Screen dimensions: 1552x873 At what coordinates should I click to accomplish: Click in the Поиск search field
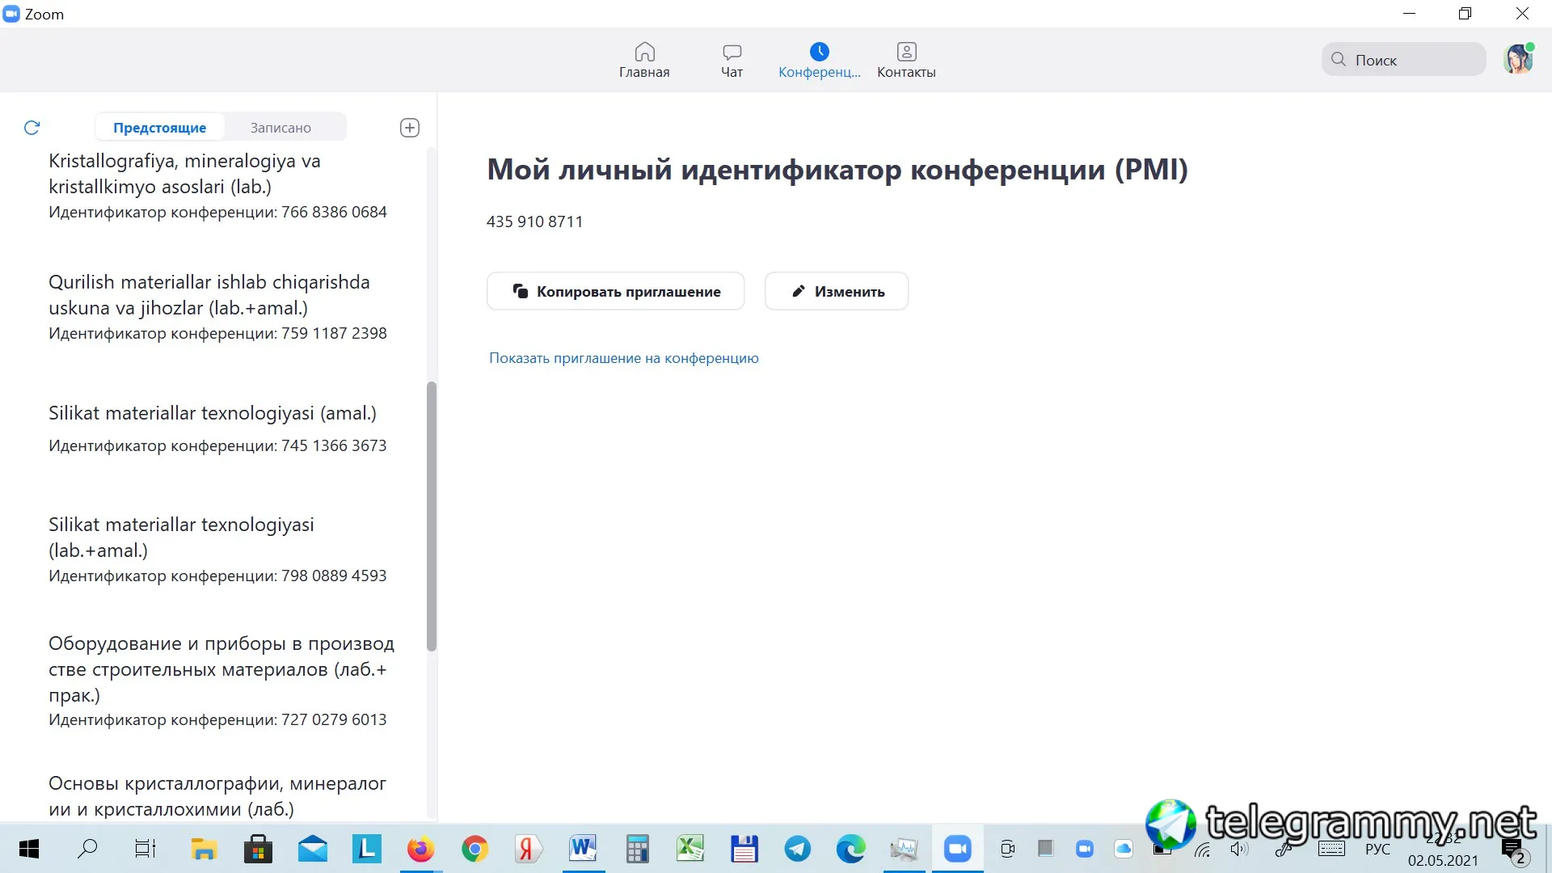(x=1415, y=60)
